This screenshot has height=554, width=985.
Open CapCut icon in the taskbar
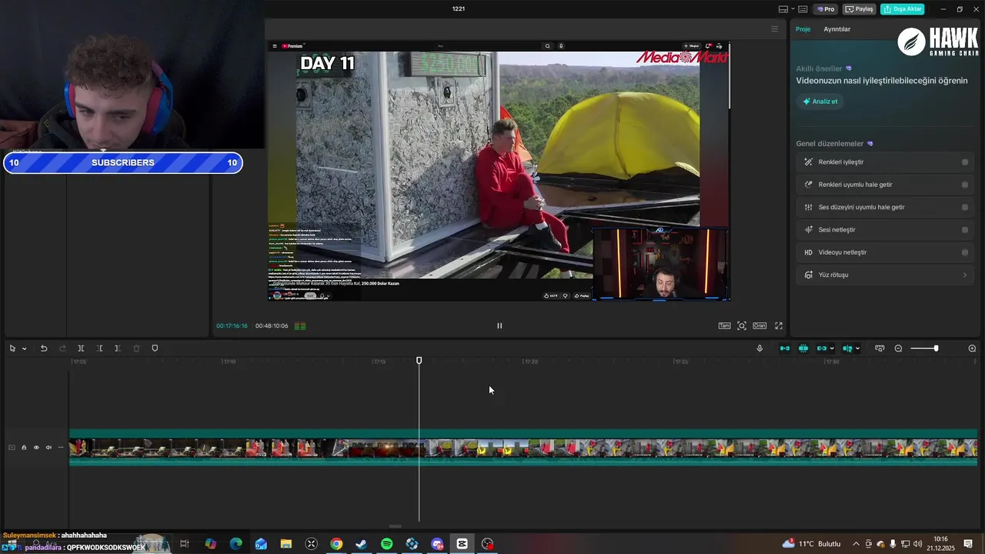(462, 544)
